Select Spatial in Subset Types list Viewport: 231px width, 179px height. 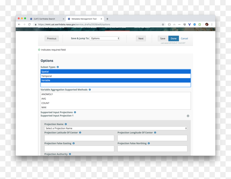coord(116,72)
